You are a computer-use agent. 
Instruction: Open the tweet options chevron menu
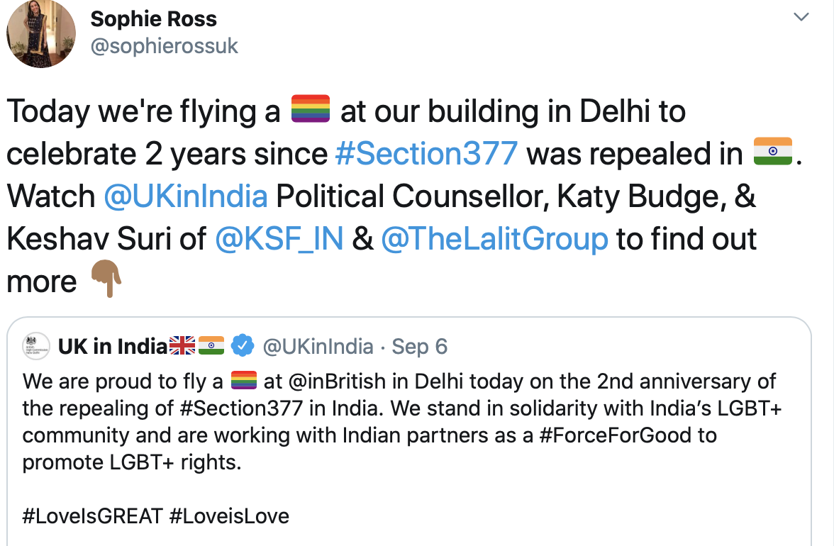click(x=801, y=17)
